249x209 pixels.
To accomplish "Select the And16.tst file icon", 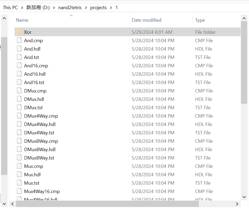I will [x=19, y=82].
